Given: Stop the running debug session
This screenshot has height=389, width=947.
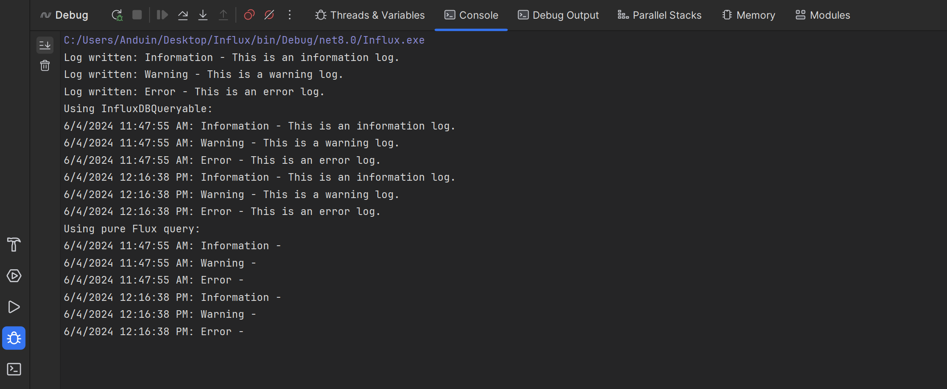Looking at the screenshot, I should click(137, 15).
